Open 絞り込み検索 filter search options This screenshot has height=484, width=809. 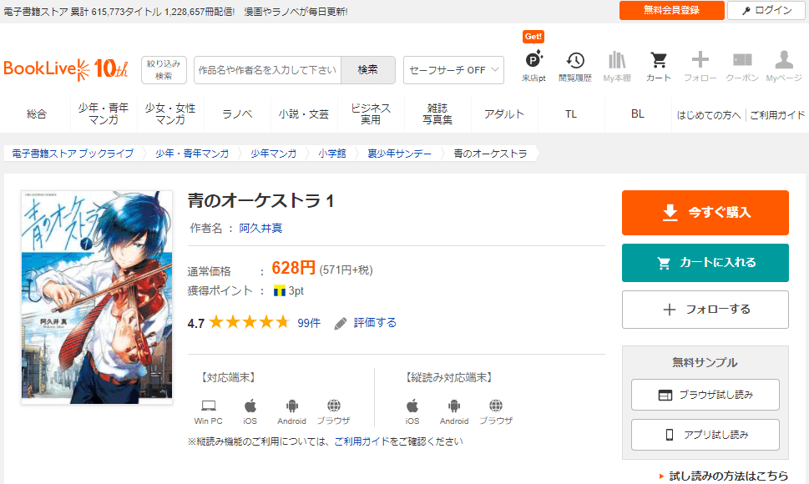coord(164,70)
